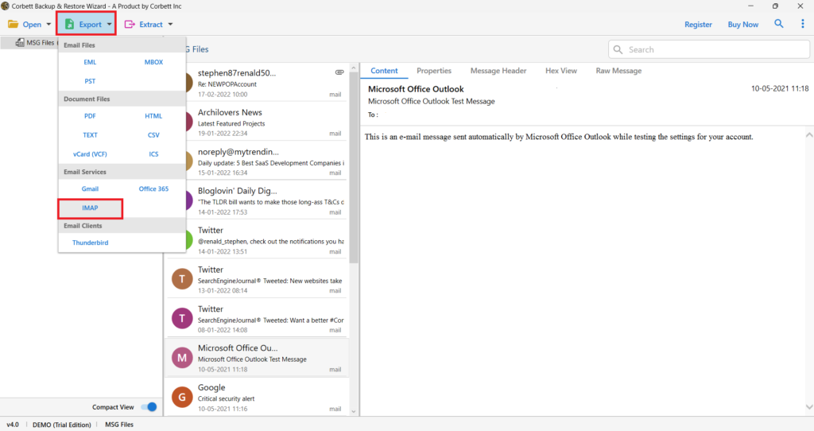The image size is (814, 431).
Task: Click the search magnifier icon in toolbar
Action: tap(779, 24)
